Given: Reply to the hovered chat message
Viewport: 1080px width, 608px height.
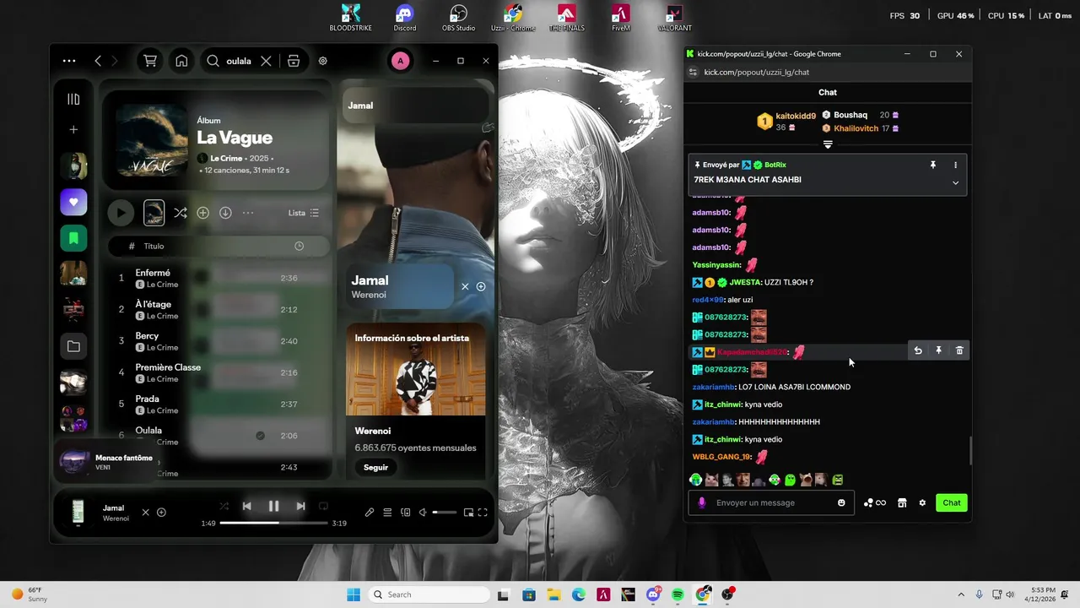Looking at the screenshot, I should (918, 350).
